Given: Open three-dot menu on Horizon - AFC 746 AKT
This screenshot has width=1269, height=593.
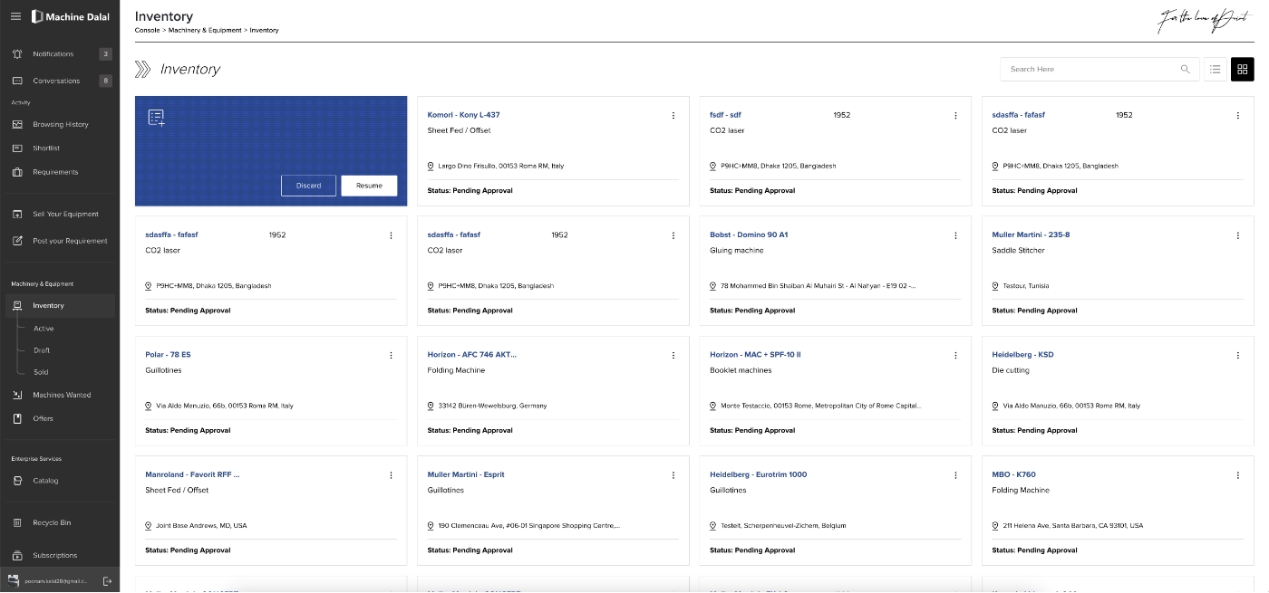Looking at the screenshot, I should pyautogui.click(x=673, y=355).
